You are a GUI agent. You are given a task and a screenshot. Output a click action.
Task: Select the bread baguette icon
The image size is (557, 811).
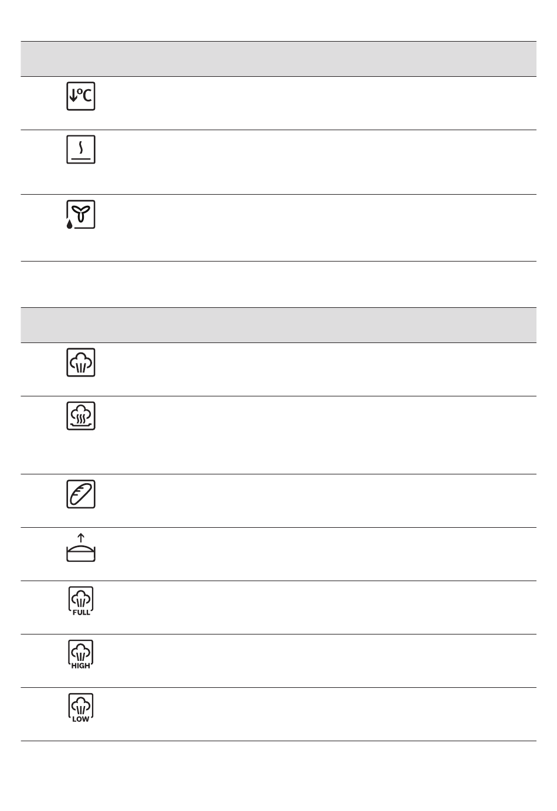tap(81, 494)
